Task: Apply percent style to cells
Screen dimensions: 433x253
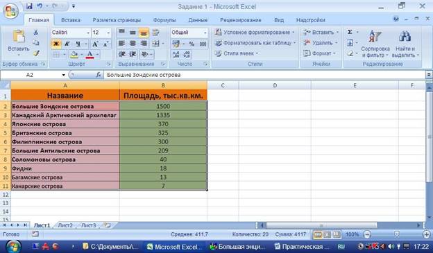Action: tap(192, 44)
